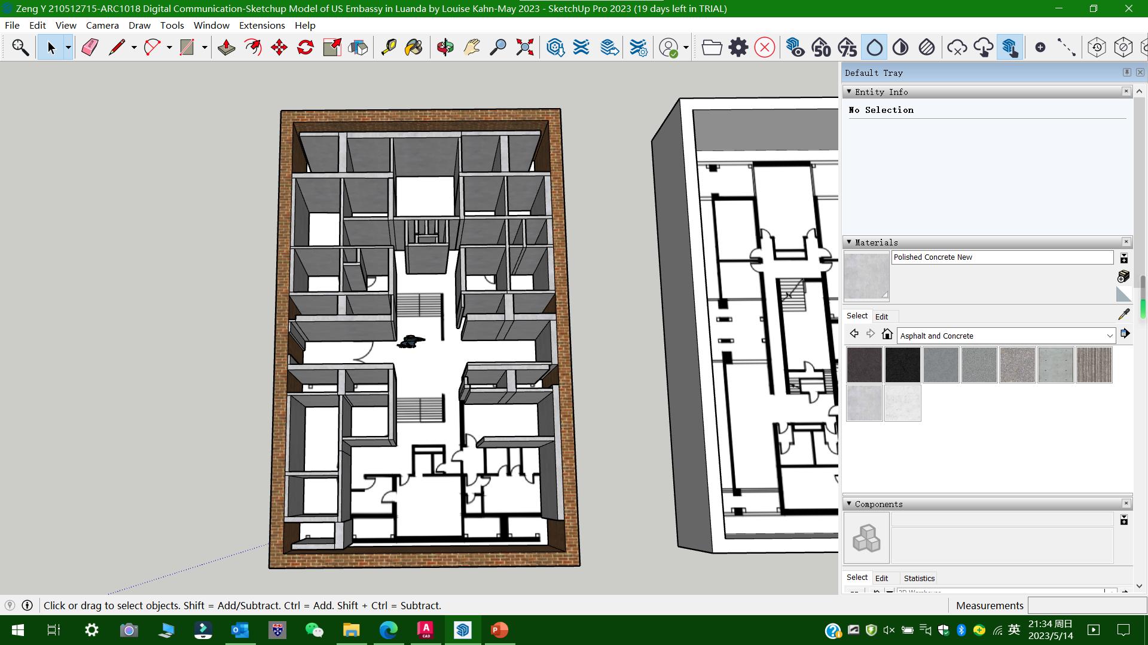
Task: Select the Move tool
Action: click(x=279, y=47)
